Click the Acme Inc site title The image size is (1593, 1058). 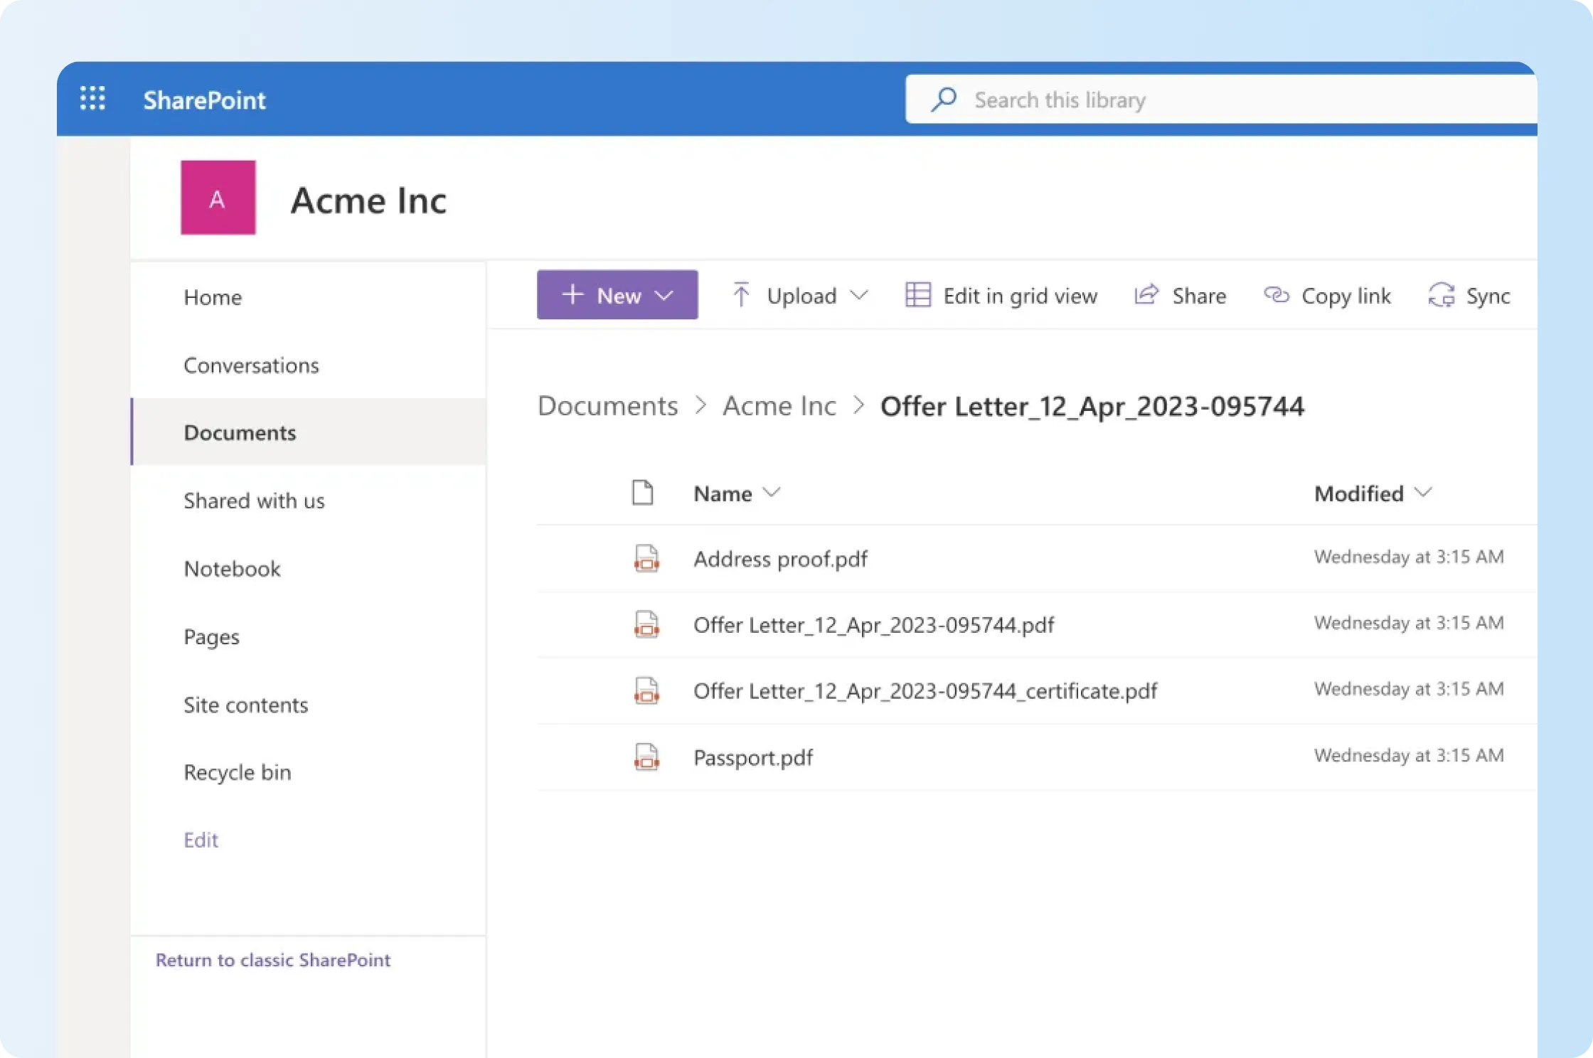tap(368, 200)
